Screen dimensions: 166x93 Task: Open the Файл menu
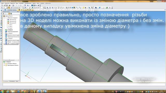point(3,3)
